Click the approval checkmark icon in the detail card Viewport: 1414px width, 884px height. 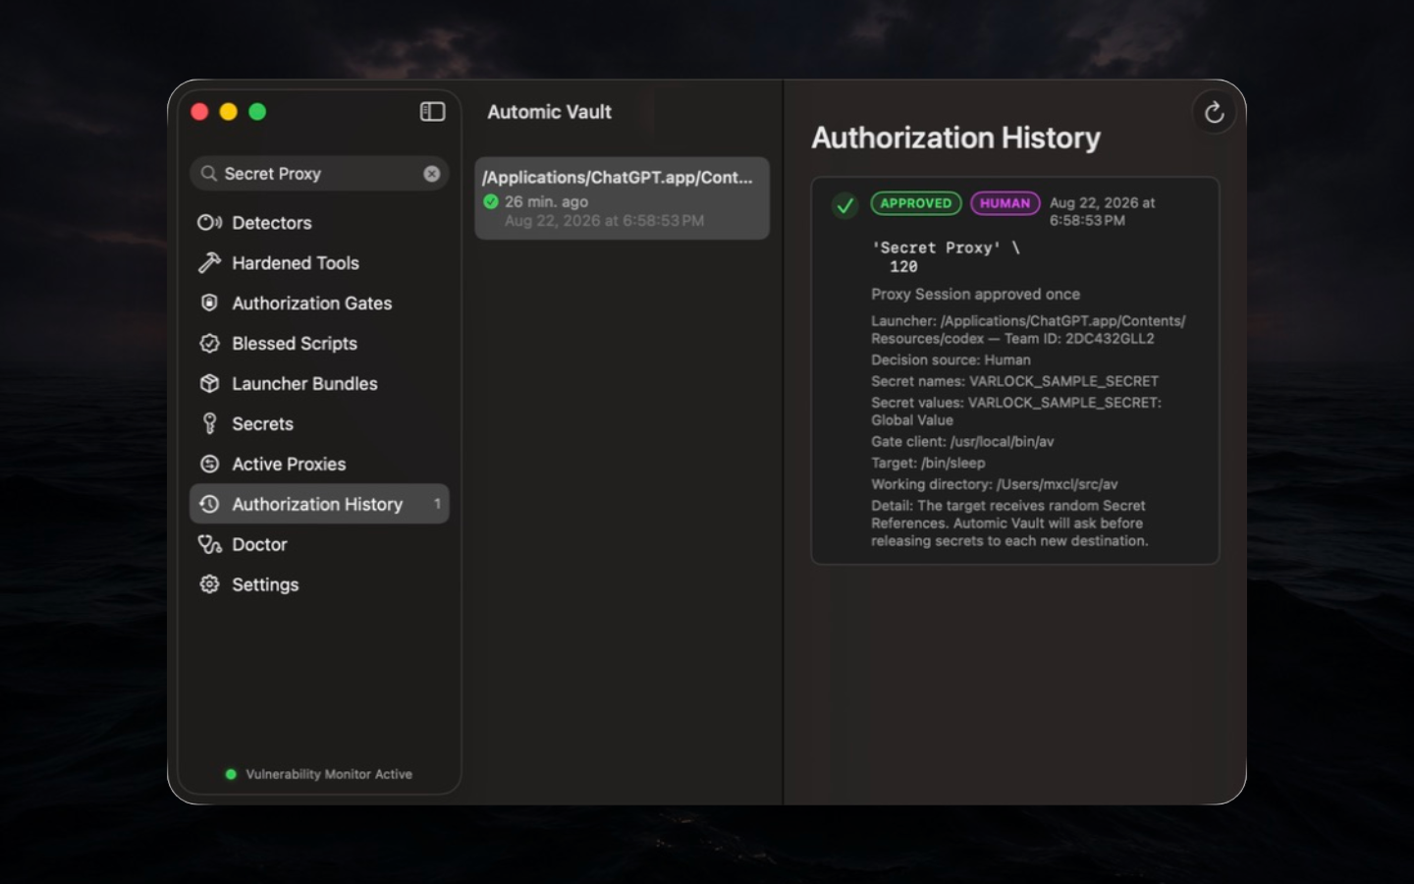coord(844,206)
